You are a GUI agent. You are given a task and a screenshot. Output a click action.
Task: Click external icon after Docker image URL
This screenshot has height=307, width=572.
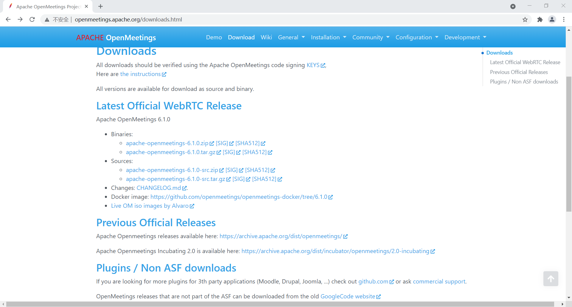point(330,197)
